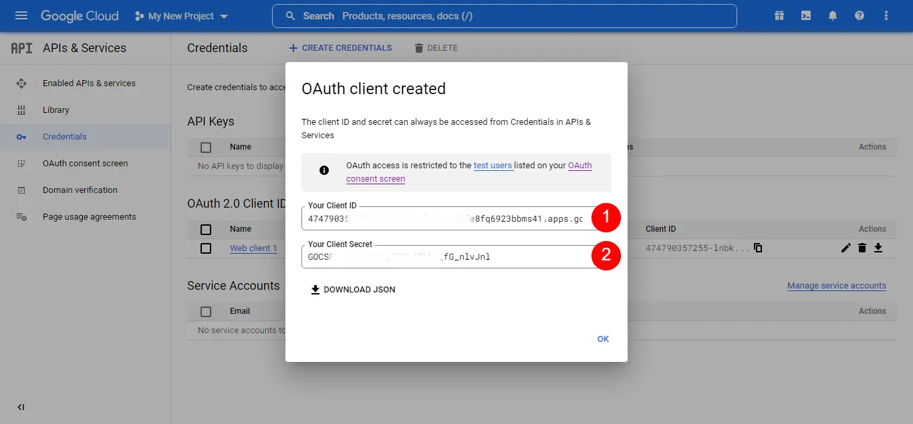
Task: Open Library from the sidebar
Action: coord(55,110)
